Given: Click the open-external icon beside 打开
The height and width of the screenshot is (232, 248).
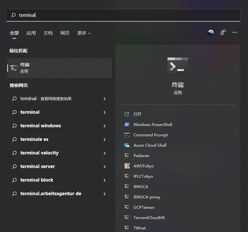Looking at the screenshot, I should (127, 114).
